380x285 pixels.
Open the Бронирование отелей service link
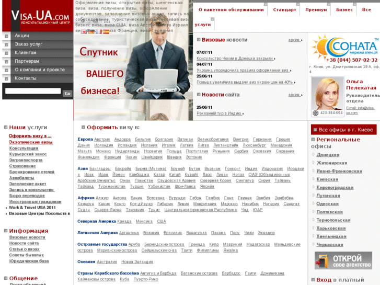tap(32, 172)
